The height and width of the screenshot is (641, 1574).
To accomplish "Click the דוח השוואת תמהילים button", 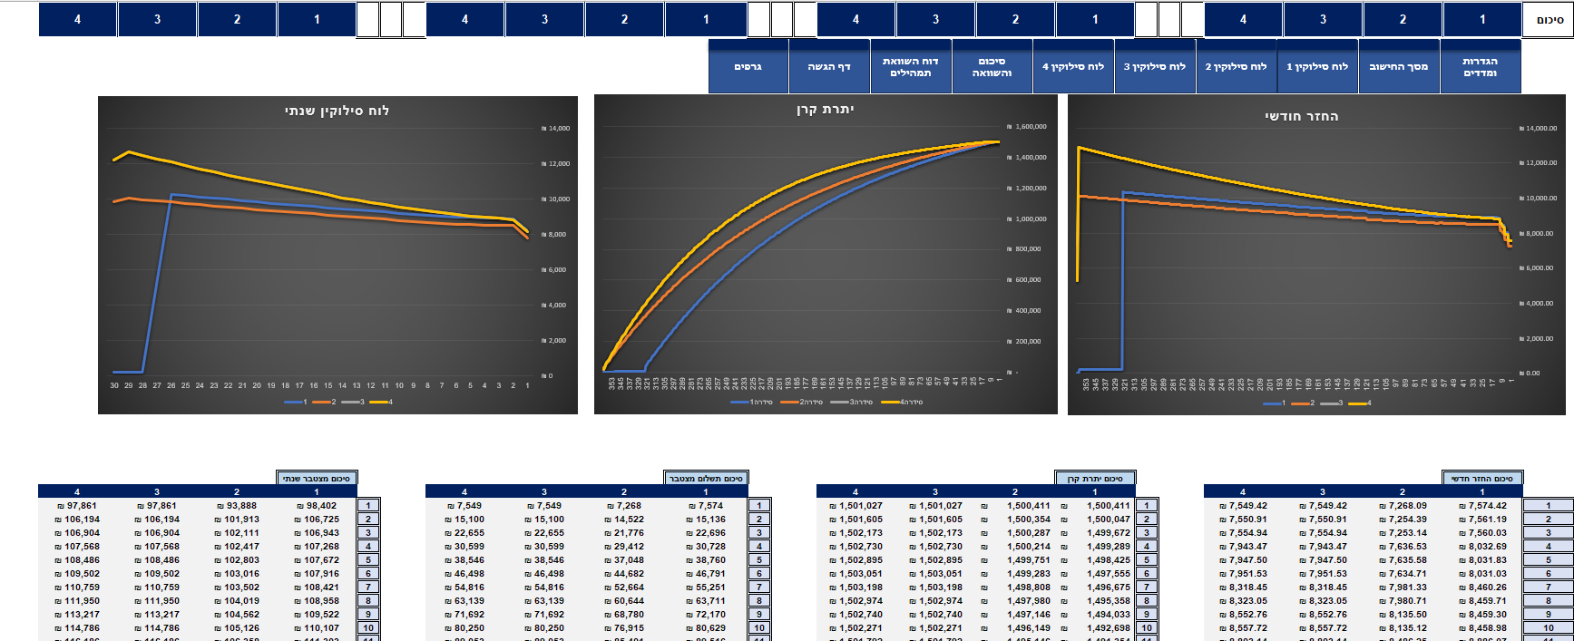I will click(910, 67).
